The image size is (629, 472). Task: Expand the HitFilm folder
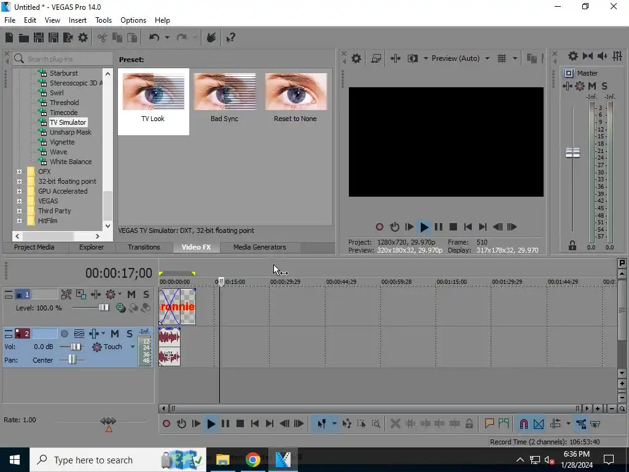coord(19,221)
